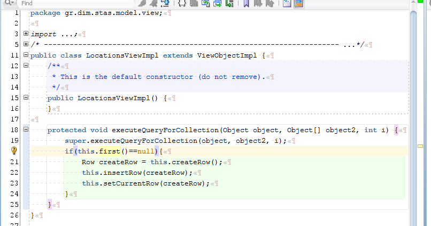Toggle the selected orange-blue layout icon
Image resolution: width=431 pixels, height=226 pixels.
[x=299, y=3]
